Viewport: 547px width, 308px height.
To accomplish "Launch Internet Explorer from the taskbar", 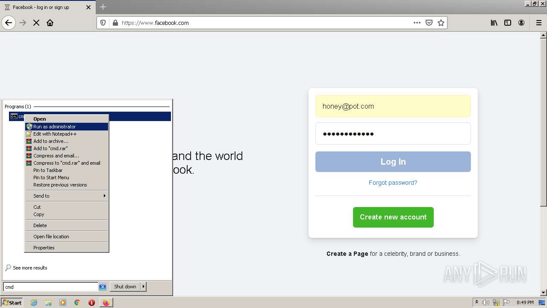I will pyautogui.click(x=34, y=302).
